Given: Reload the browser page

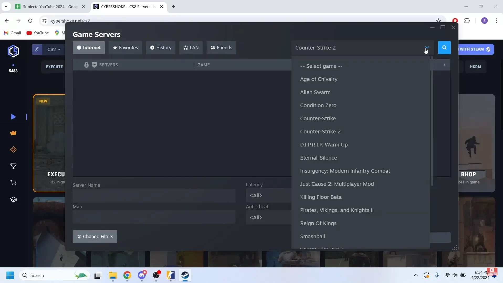Looking at the screenshot, I should click(30, 21).
